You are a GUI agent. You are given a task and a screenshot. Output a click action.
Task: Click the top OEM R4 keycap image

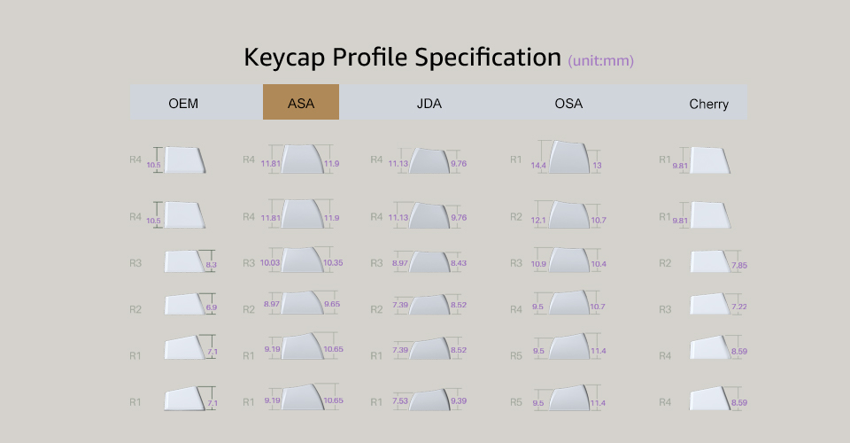click(183, 160)
